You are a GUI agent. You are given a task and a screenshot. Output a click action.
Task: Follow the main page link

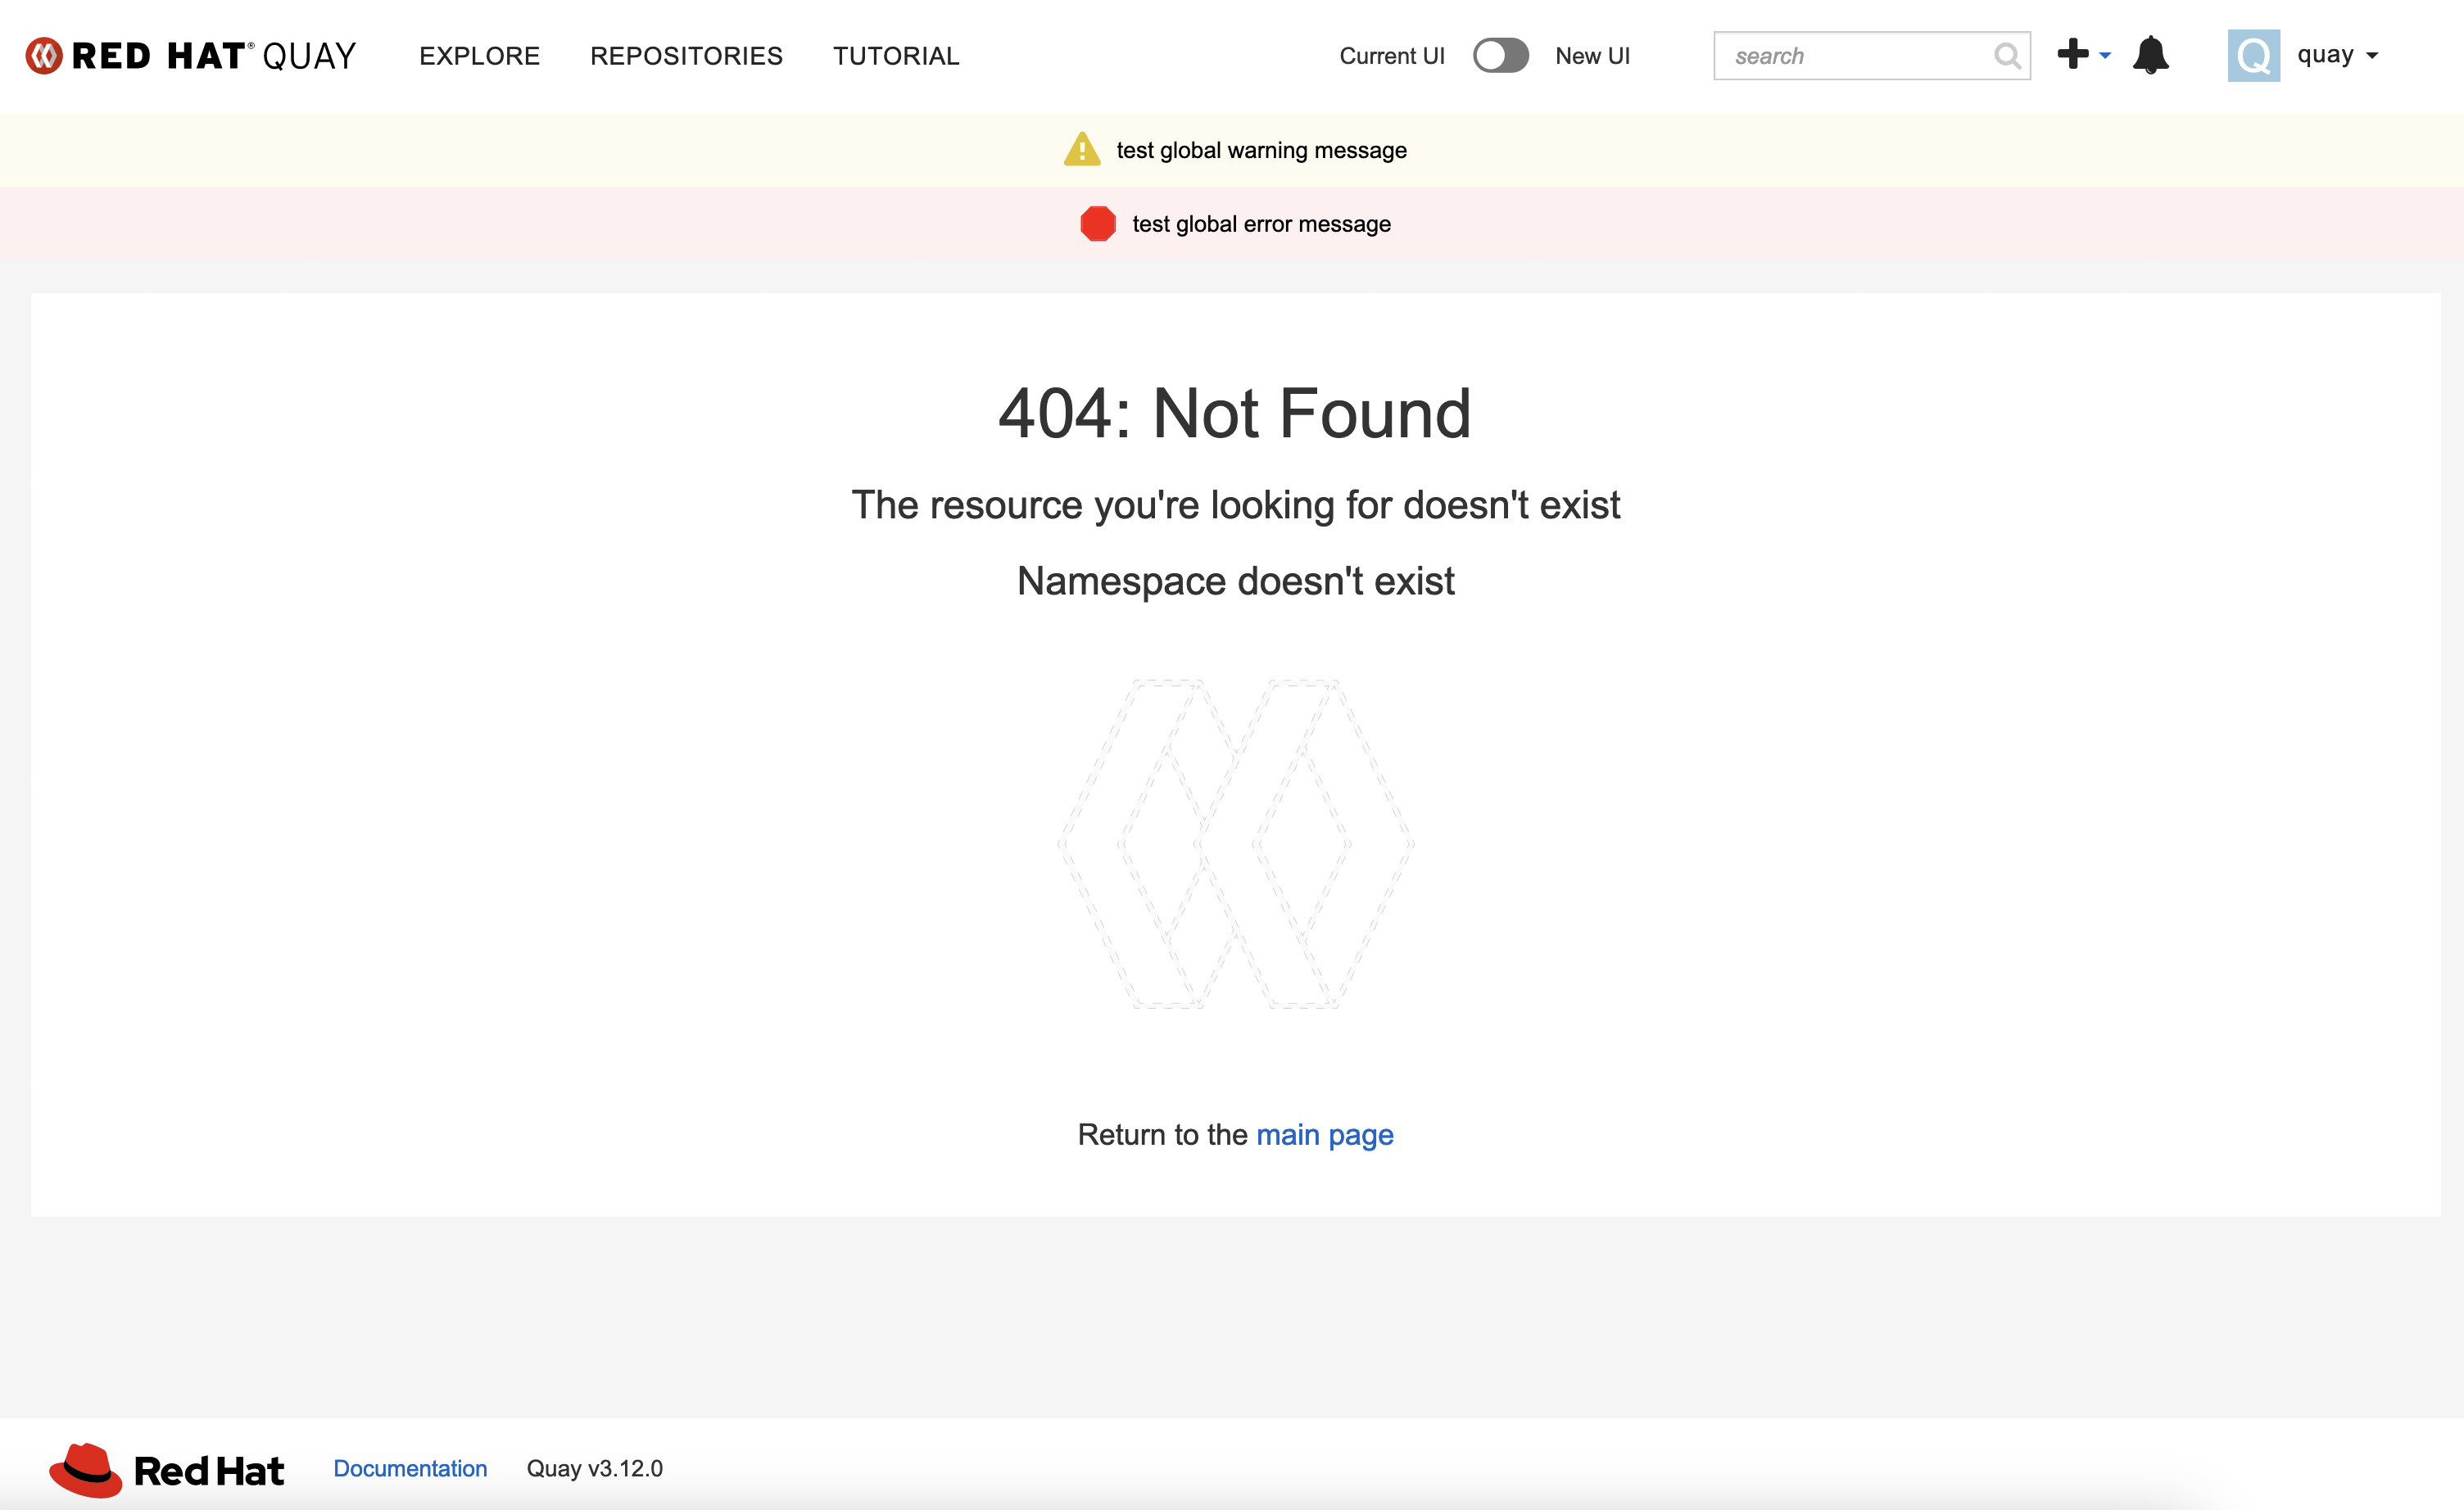point(1324,1135)
